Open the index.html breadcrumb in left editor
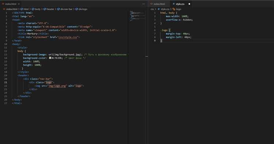Viewport: 274px width, 144px height. click(x=10, y=9)
